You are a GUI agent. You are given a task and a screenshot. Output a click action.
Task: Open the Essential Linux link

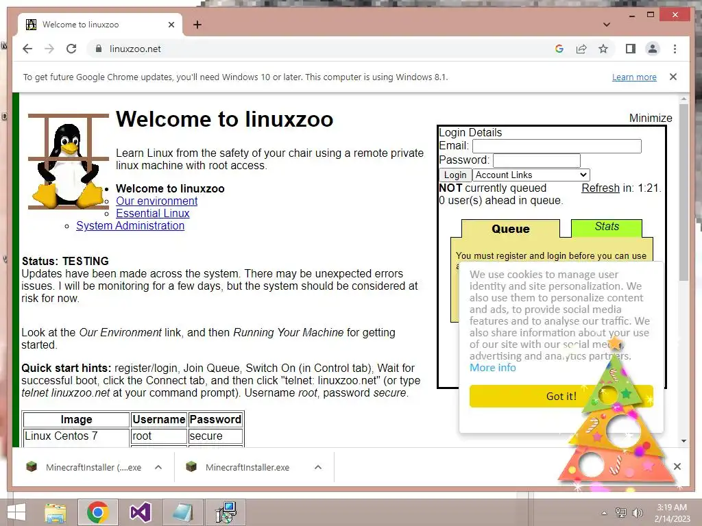[x=153, y=214]
